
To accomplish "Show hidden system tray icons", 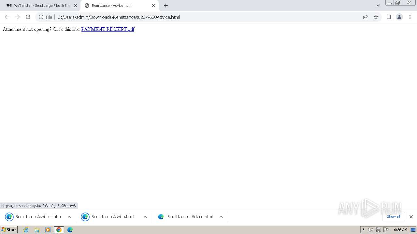I will point(364,230).
